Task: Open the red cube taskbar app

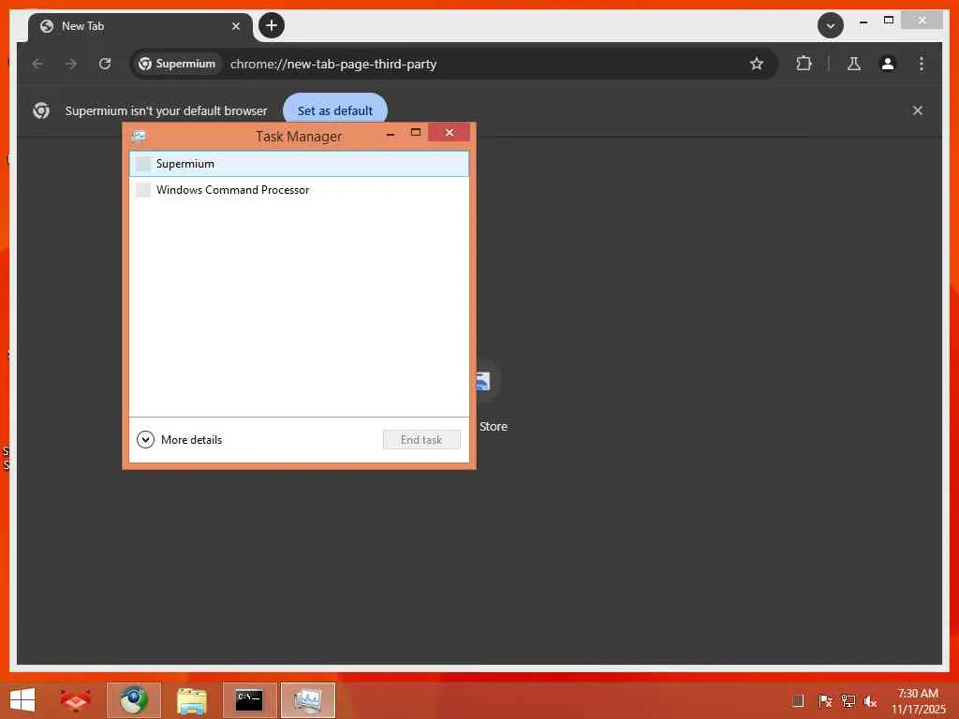Action: [x=75, y=700]
